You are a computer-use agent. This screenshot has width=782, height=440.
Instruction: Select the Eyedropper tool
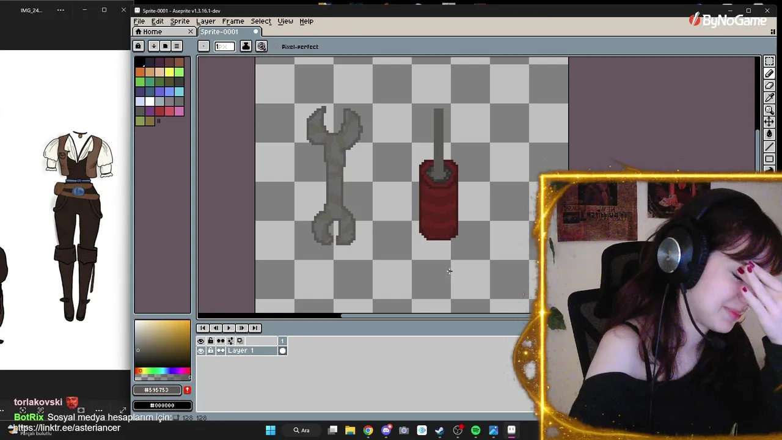point(769,98)
